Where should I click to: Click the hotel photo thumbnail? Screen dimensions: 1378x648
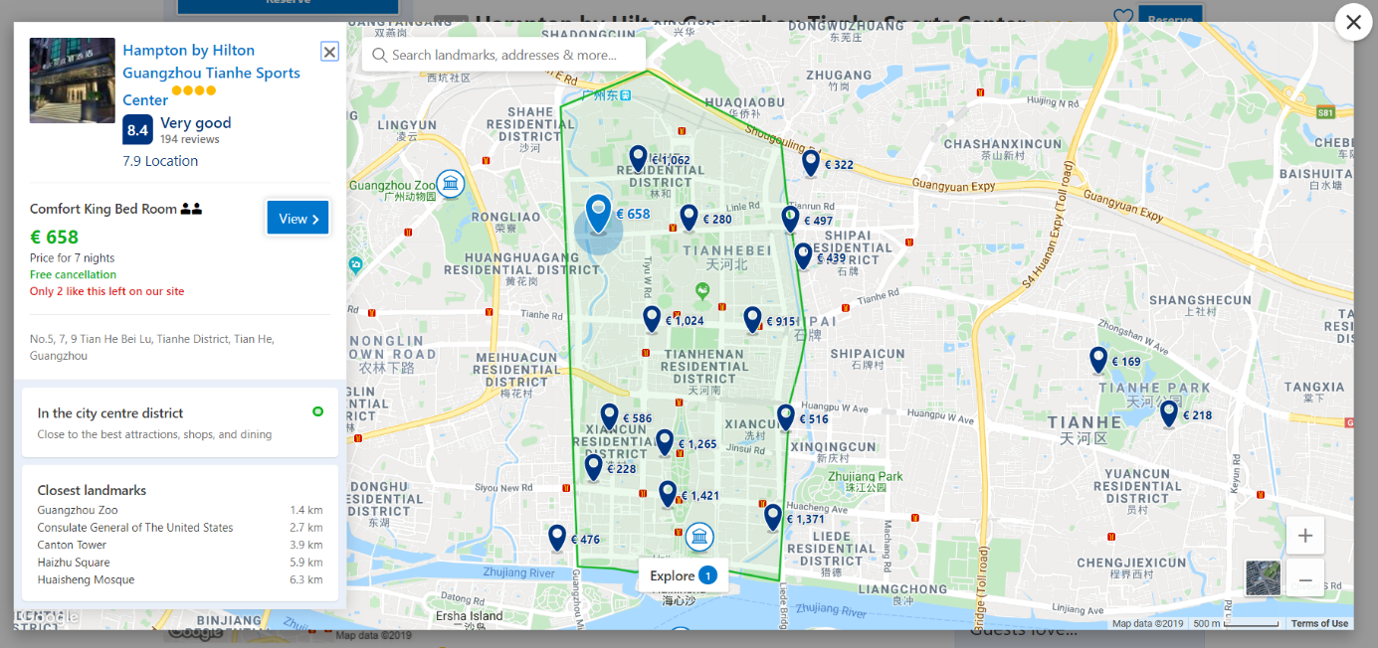73,81
